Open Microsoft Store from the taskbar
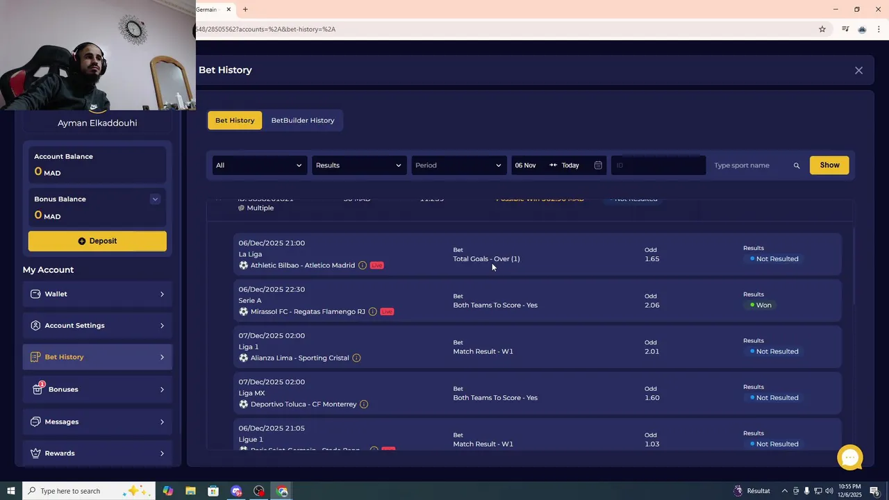Viewport: 889px width, 500px height. click(x=213, y=491)
